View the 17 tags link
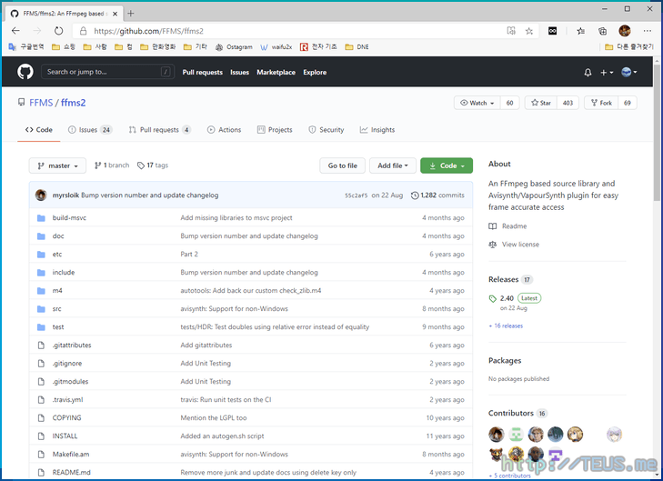 [x=153, y=165]
